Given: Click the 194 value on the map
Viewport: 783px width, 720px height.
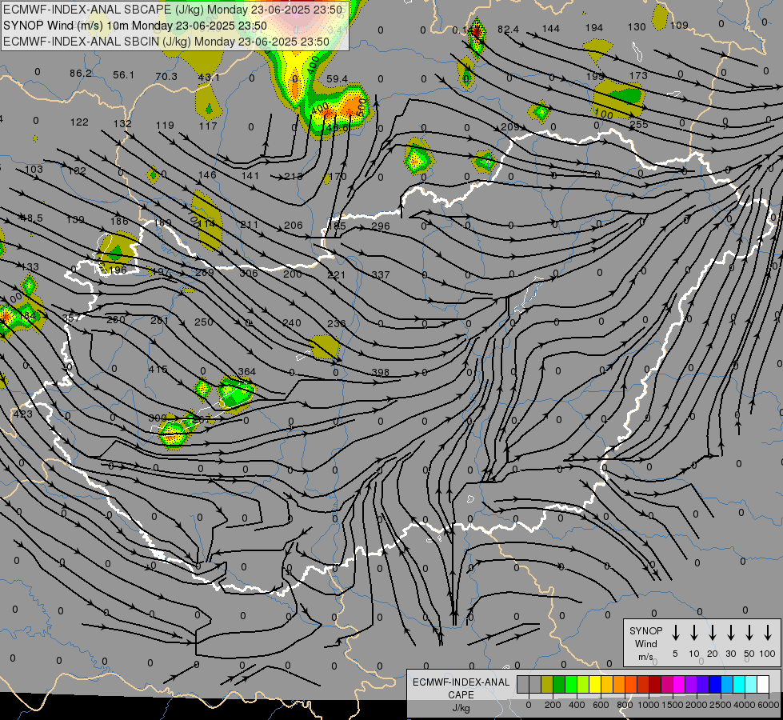Looking at the screenshot, I should coord(594,28).
